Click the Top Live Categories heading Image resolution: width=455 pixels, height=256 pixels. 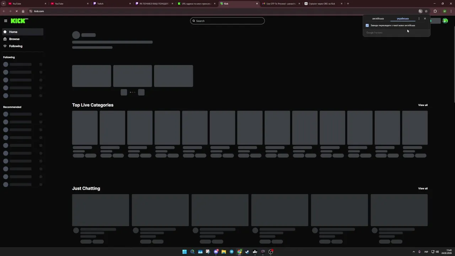[93, 105]
